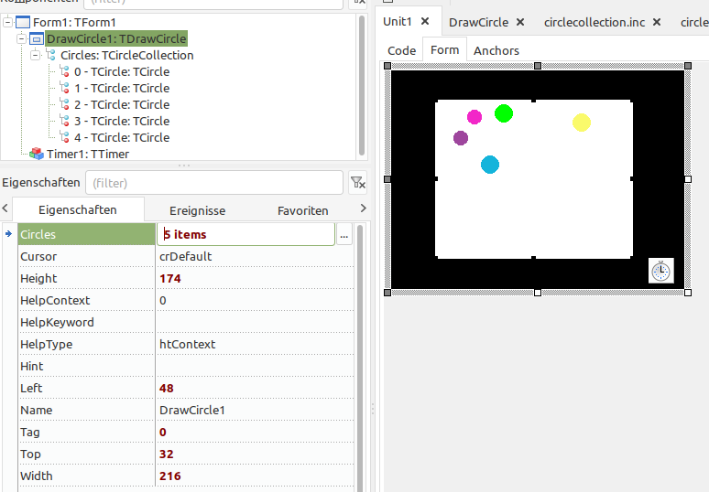Screen dimensions: 709x492
Task: Select the '1 - TCircle' item
Action: click(122, 88)
